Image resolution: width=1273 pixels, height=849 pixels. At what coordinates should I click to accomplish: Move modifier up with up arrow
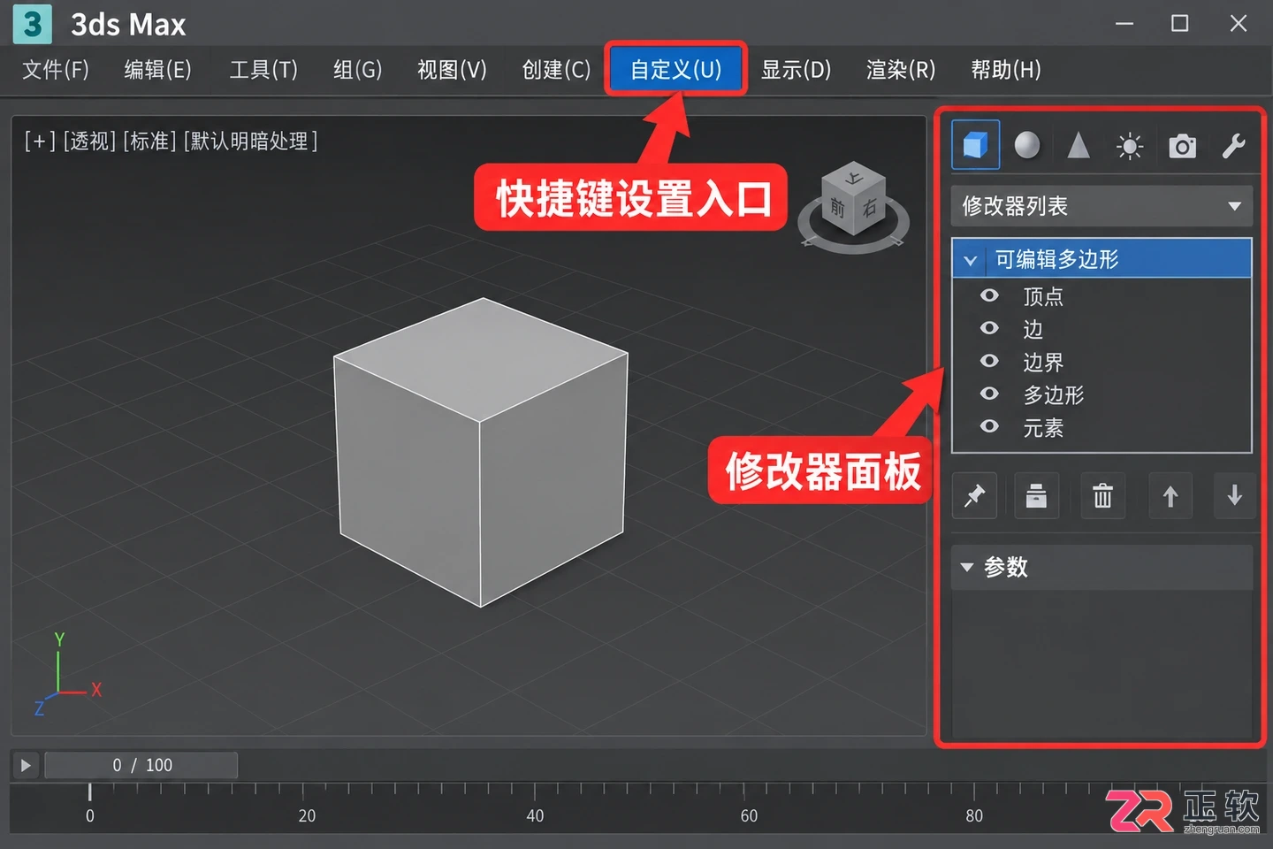[1170, 496]
